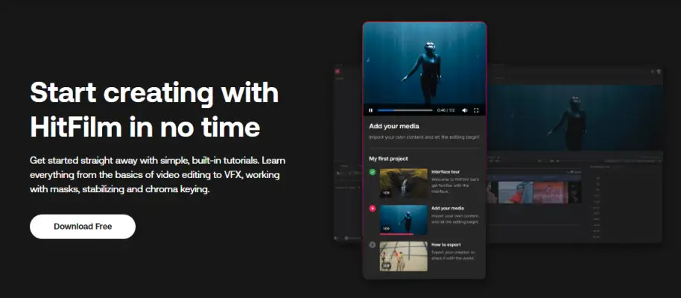Open the tutorial video in fullscreen
681x298 pixels.
476,110
